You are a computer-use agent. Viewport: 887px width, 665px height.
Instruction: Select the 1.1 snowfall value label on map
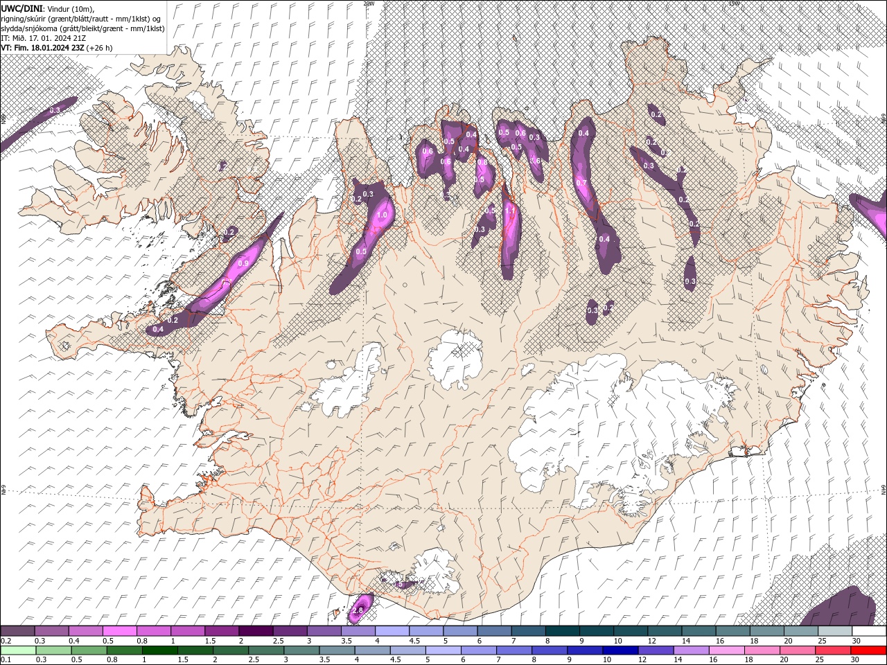pyautogui.click(x=511, y=211)
